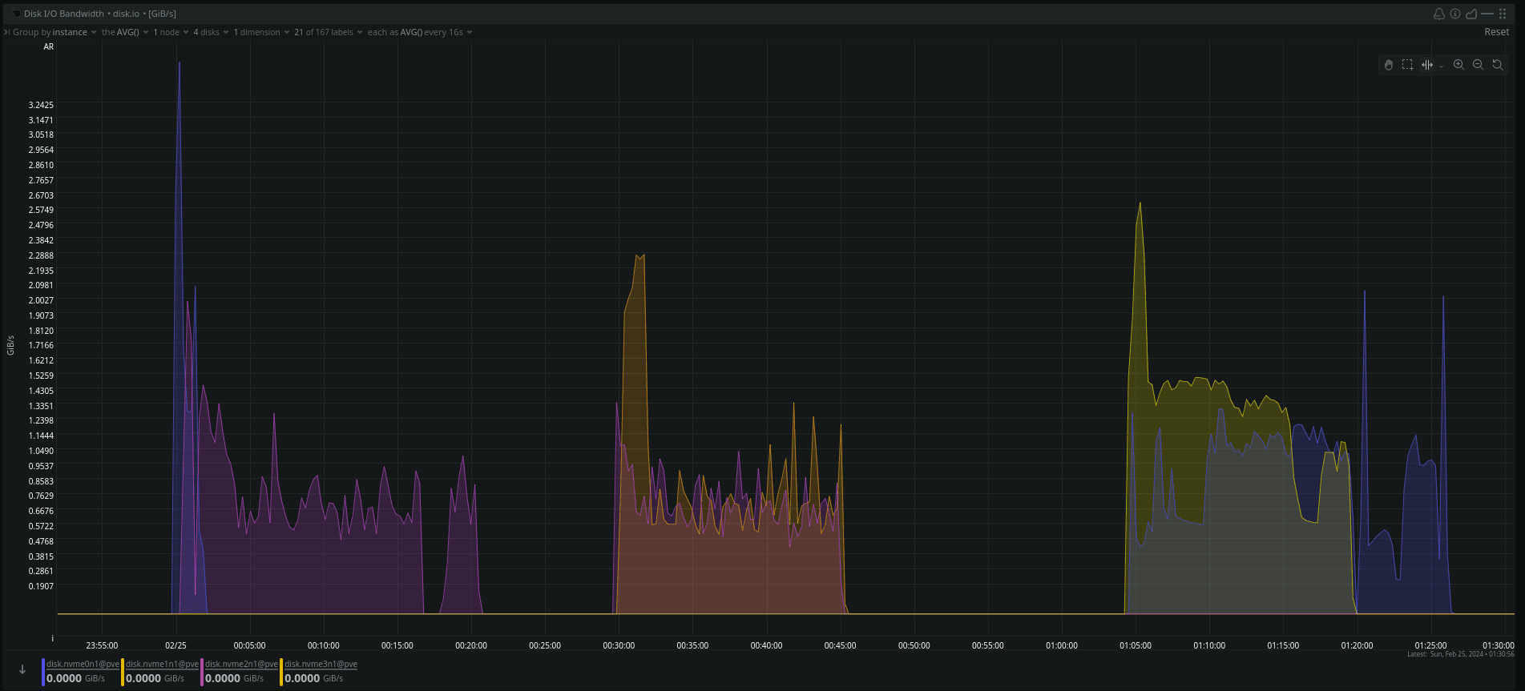Reset chart zoom with magnifier-arrow icon
The image size is (1525, 691).
[x=1497, y=65]
